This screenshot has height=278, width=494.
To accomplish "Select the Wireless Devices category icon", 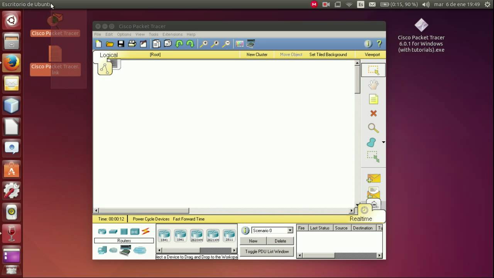I will pos(135,232).
